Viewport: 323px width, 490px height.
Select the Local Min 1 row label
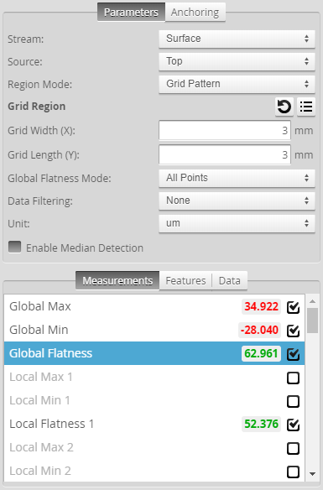[39, 400]
